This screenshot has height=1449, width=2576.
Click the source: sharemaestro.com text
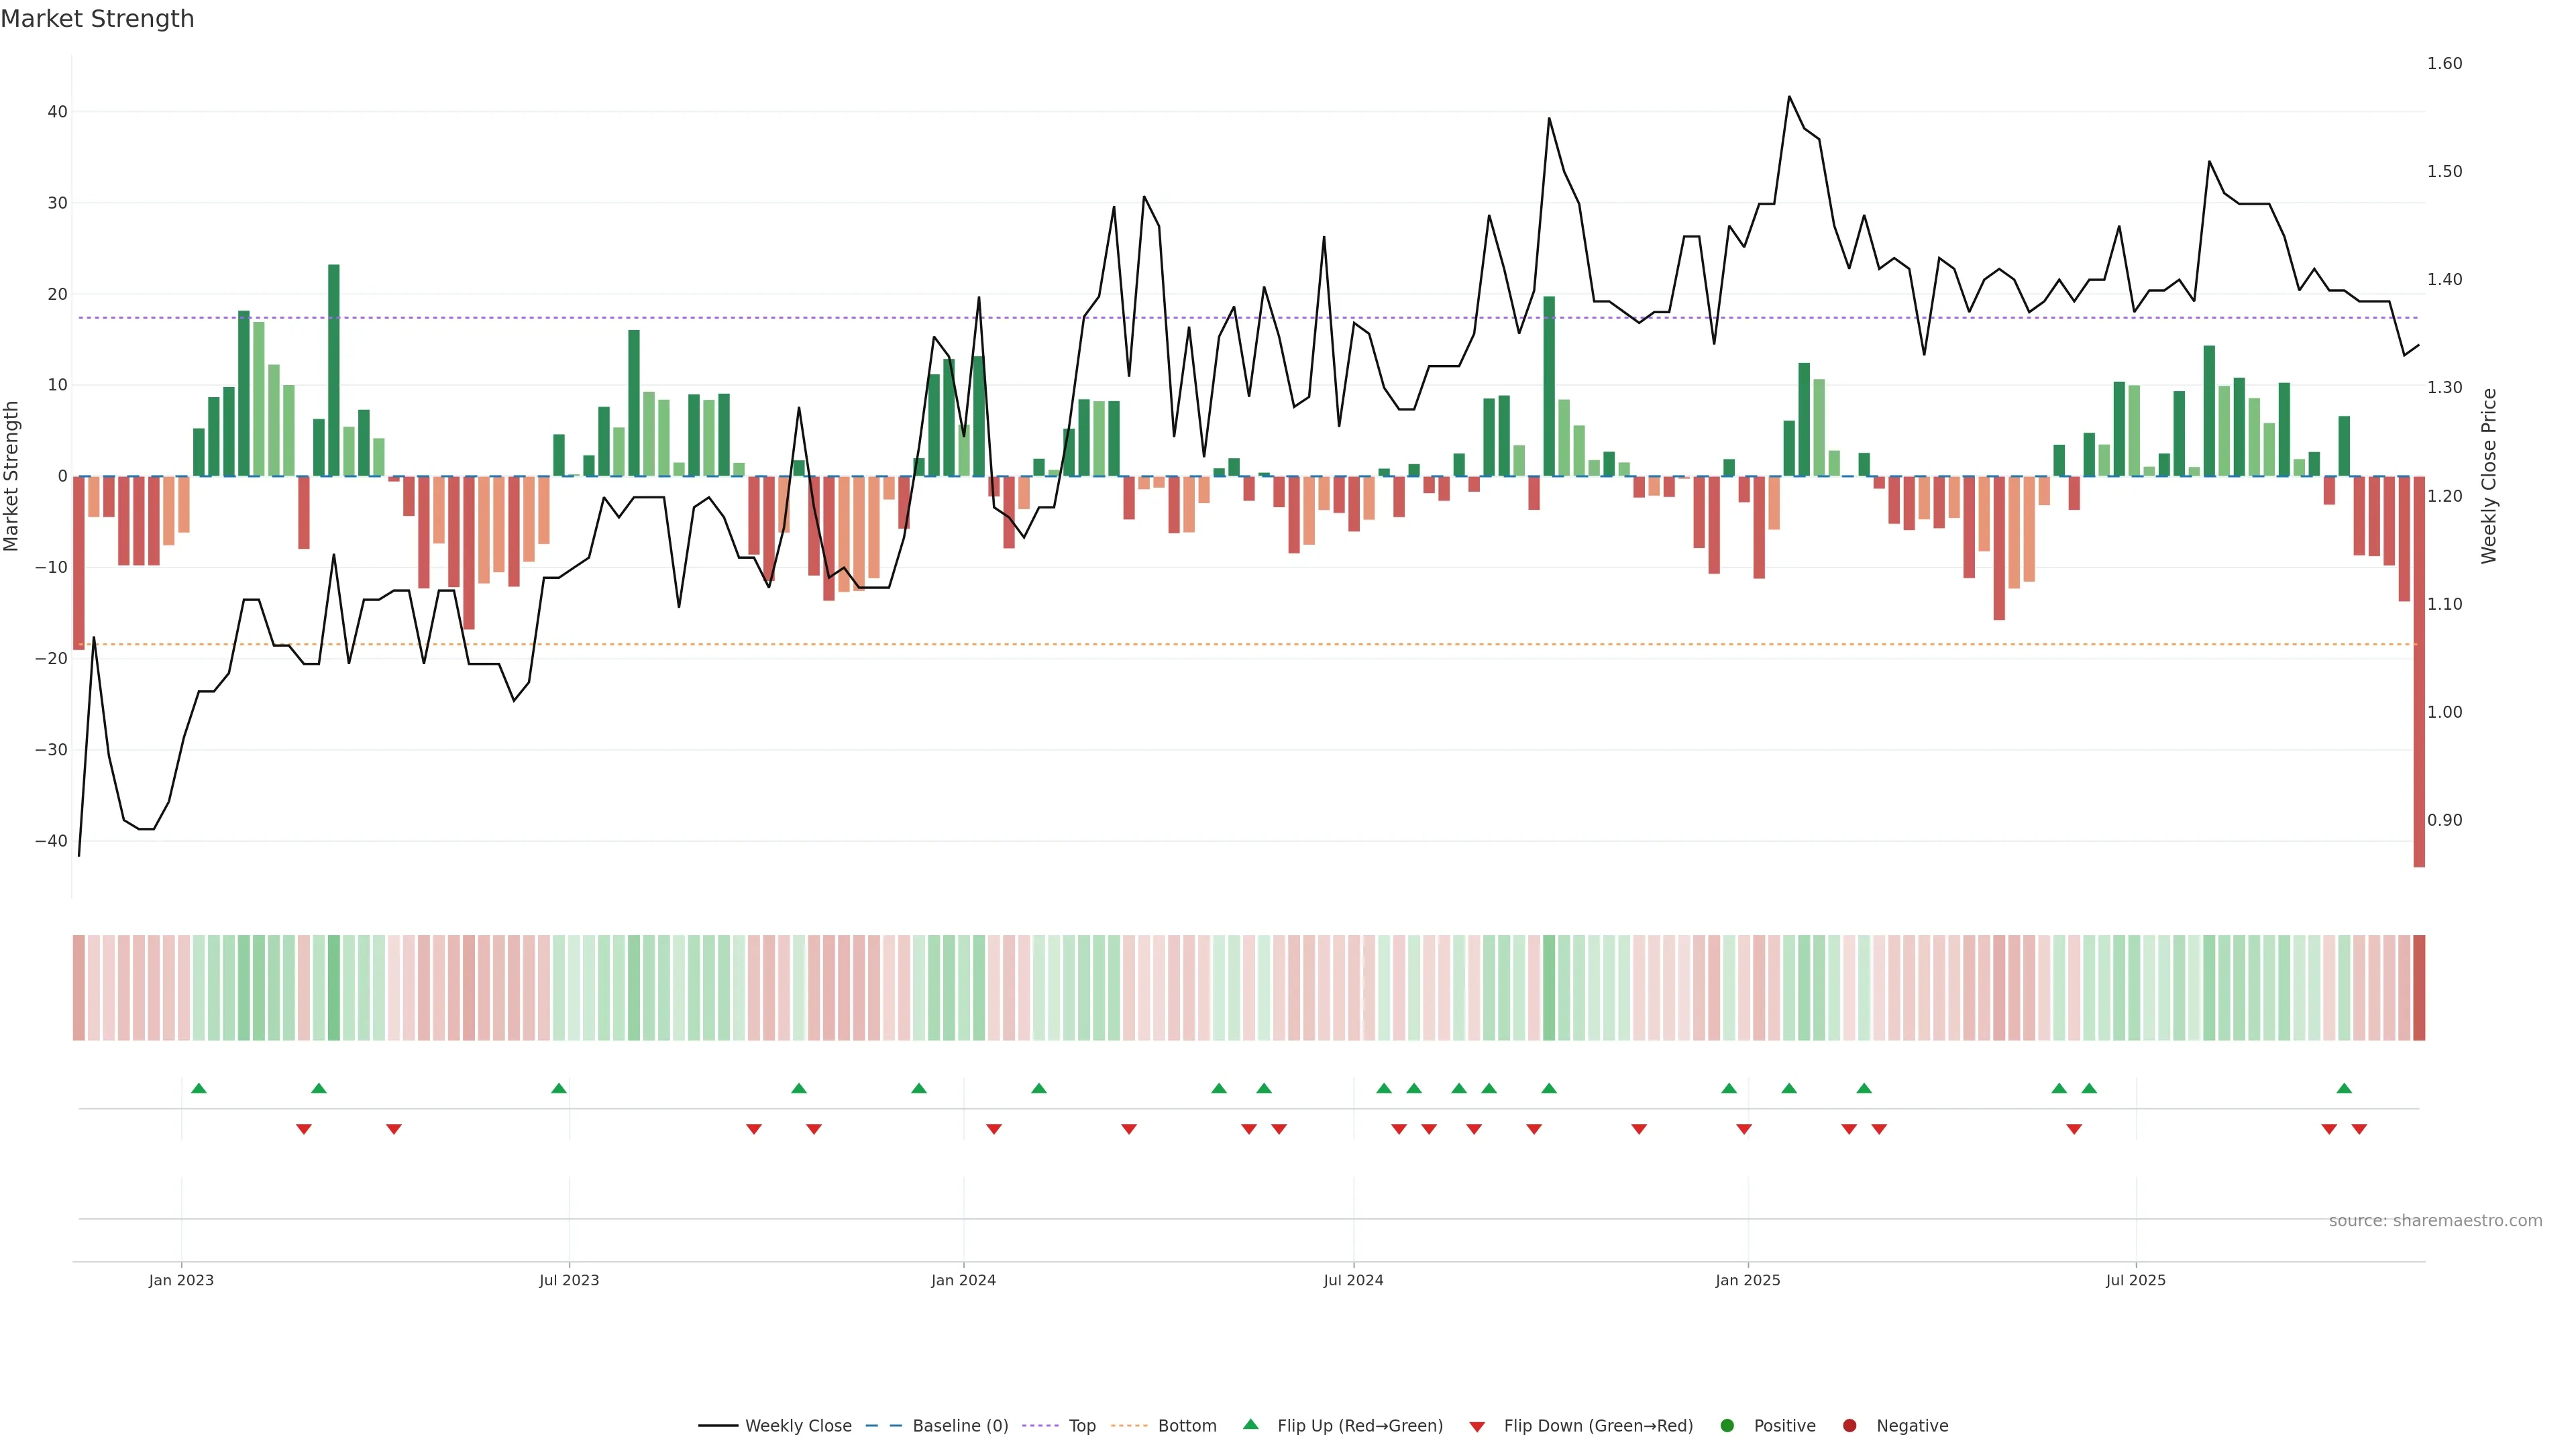click(2435, 1220)
